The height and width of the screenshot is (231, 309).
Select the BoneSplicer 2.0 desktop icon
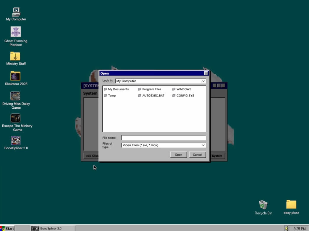point(16,143)
